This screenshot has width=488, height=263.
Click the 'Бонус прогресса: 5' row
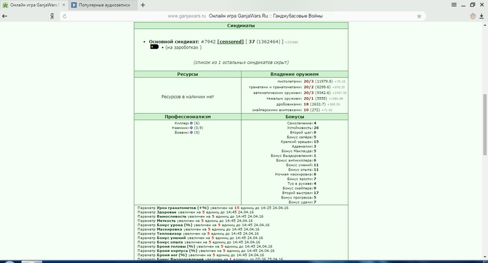click(x=299, y=198)
